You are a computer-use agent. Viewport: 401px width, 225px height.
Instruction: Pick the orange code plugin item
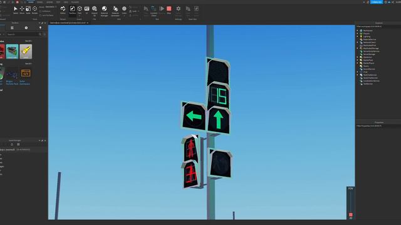click(x=26, y=74)
